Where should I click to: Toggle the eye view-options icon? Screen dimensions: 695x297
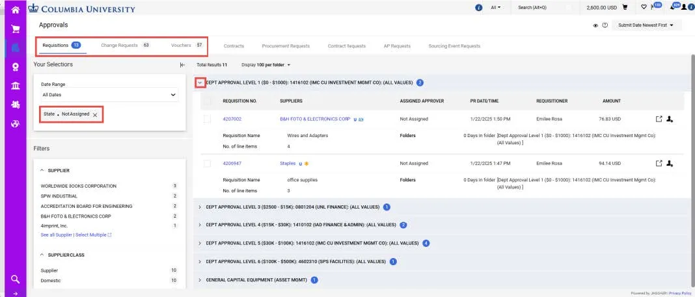tap(595, 25)
